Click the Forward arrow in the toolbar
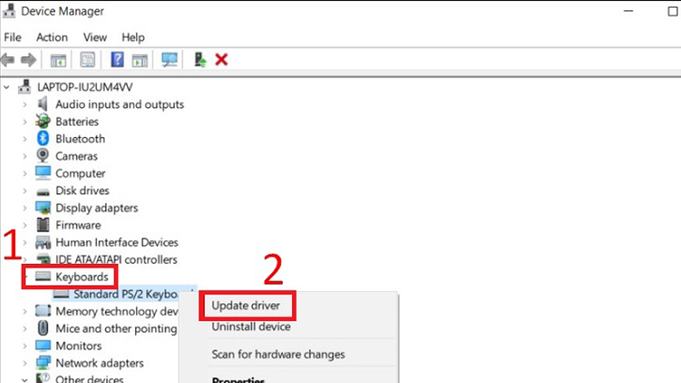 29,60
